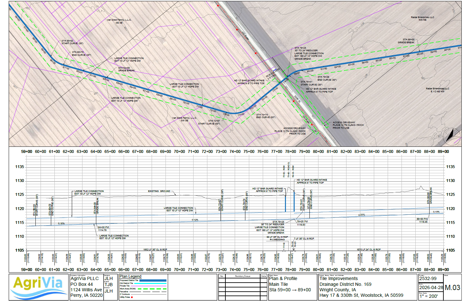Click the Plan Legend heading

(x=130, y=276)
